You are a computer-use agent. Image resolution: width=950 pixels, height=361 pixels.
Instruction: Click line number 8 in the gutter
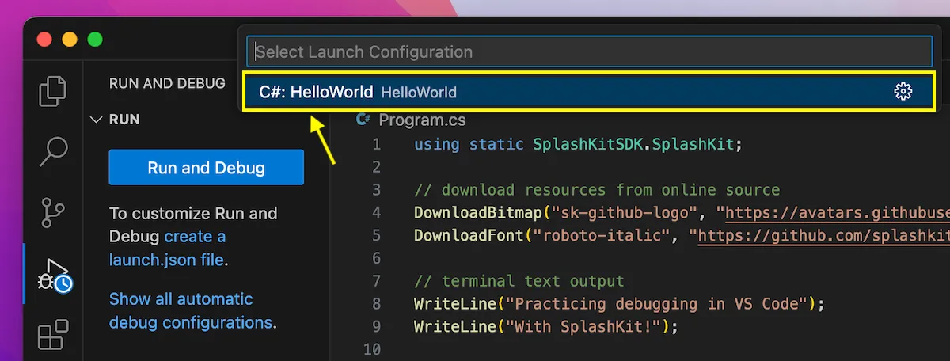(376, 304)
